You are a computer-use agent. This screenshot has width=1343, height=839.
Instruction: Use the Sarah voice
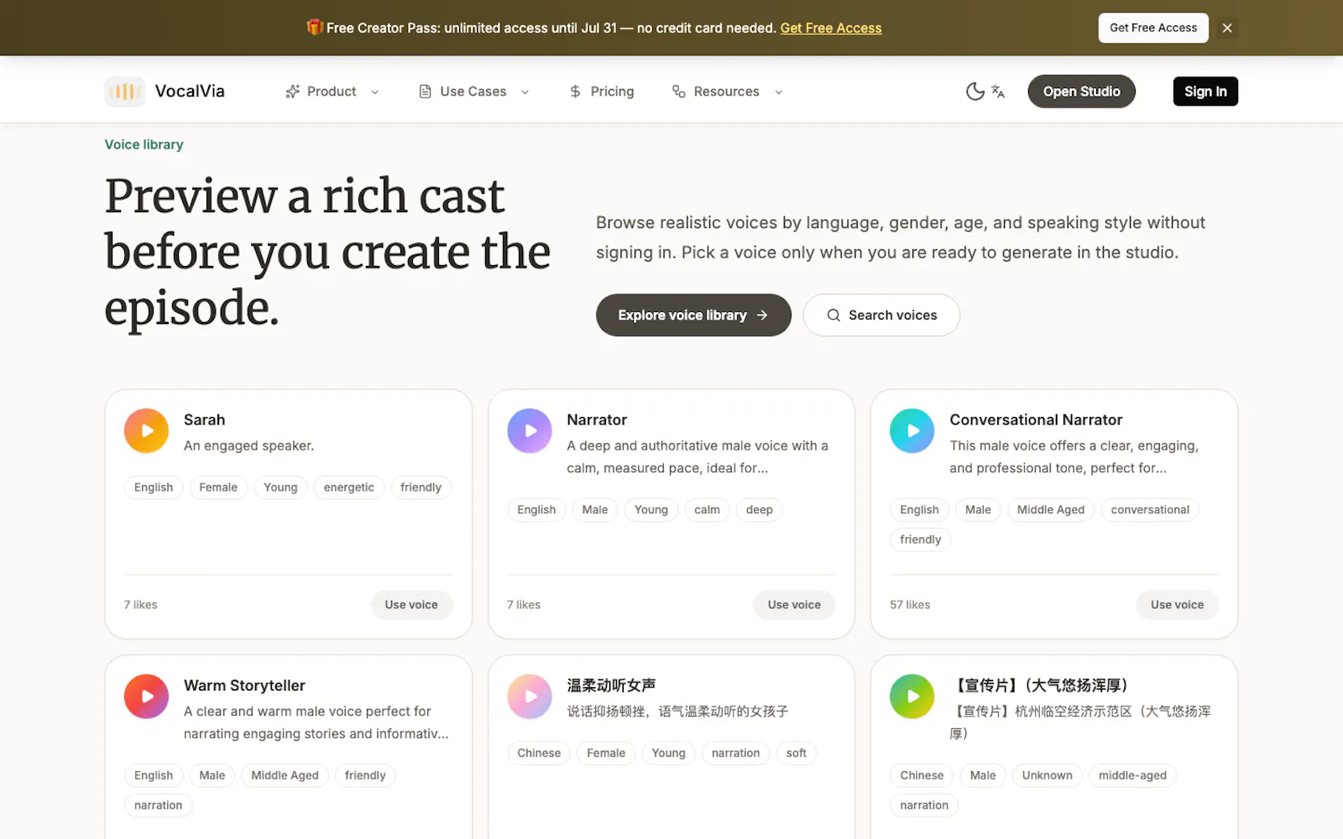(411, 605)
